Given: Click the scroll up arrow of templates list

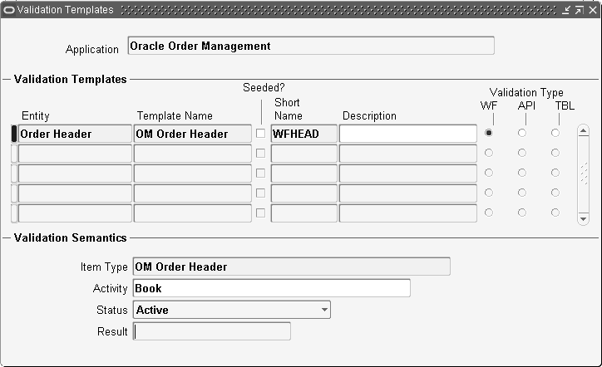Looking at the screenshot, I should 583,131.
